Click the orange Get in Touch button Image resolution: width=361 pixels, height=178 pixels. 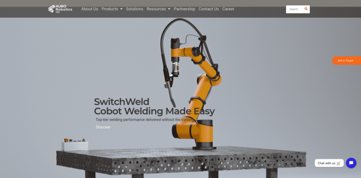tap(346, 61)
